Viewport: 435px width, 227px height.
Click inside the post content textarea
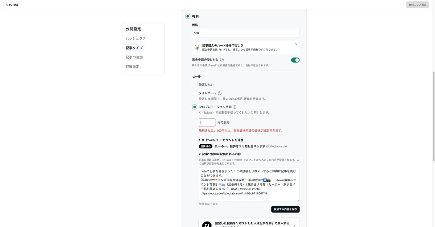click(x=249, y=184)
